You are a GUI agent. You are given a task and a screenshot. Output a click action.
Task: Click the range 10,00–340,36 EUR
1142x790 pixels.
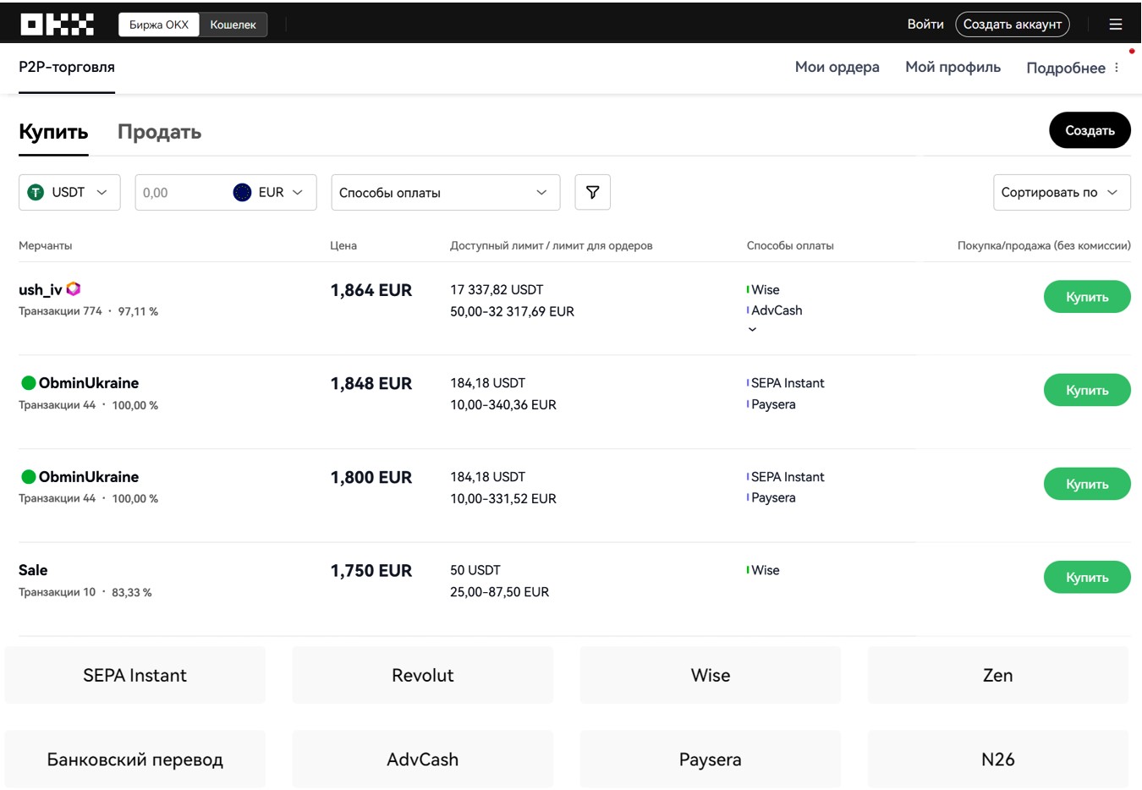[x=503, y=404]
